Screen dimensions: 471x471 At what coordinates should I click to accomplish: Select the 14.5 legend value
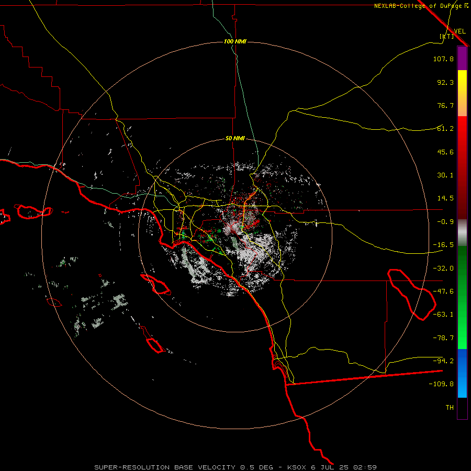point(445,198)
